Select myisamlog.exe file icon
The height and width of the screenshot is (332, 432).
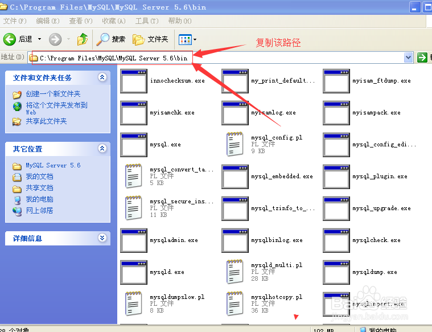point(235,113)
